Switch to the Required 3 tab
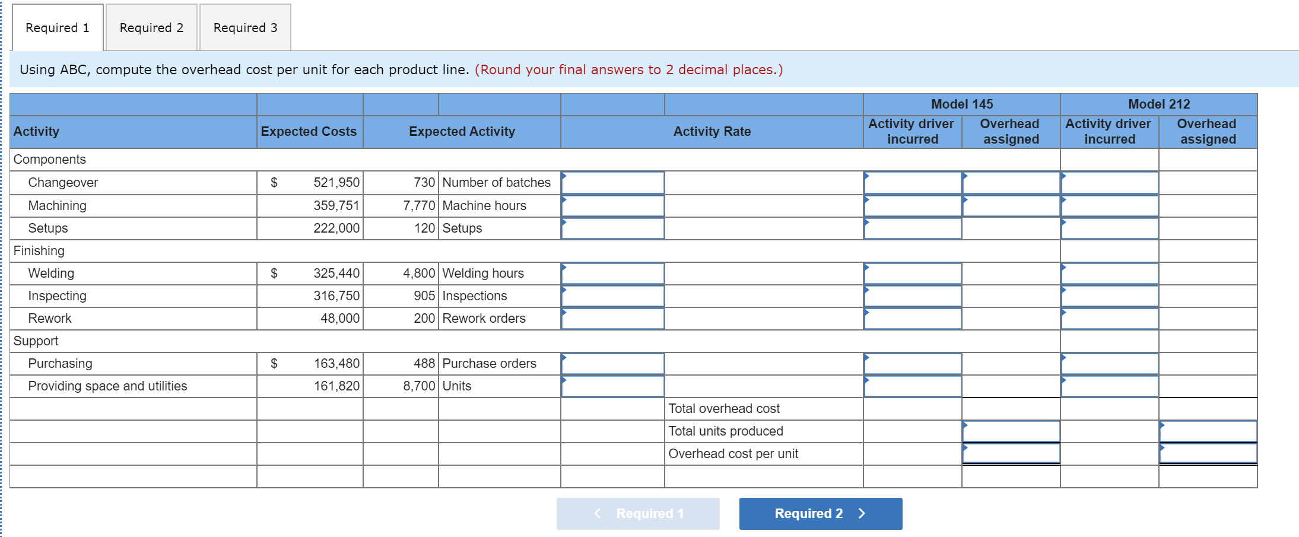This screenshot has height=537, width=1299. pos(245,27)
